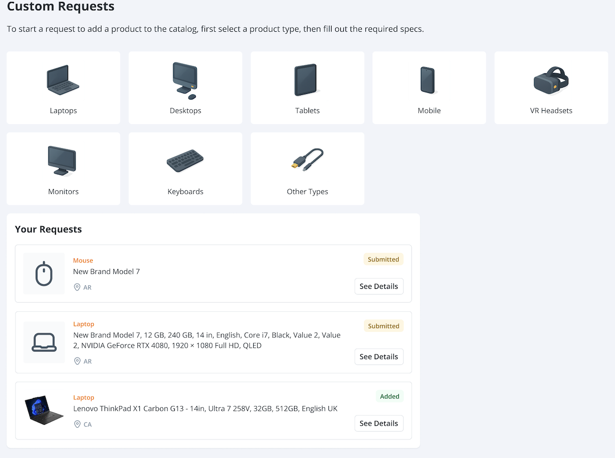The height and width of the screenshot is (458, 615).
Task: Click the mouse request thumbnail image
Action: pos(44,274)
